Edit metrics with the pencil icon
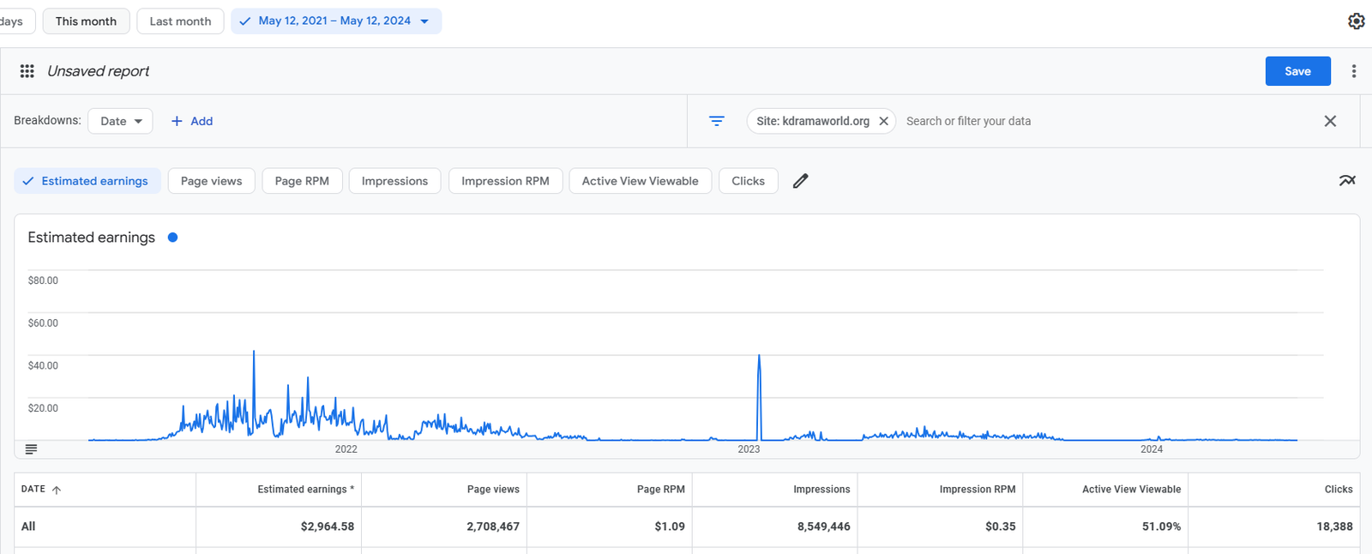 coord(800,181)
